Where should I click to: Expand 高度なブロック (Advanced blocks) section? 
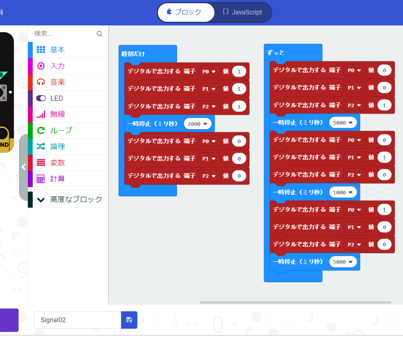click(69, 199)
